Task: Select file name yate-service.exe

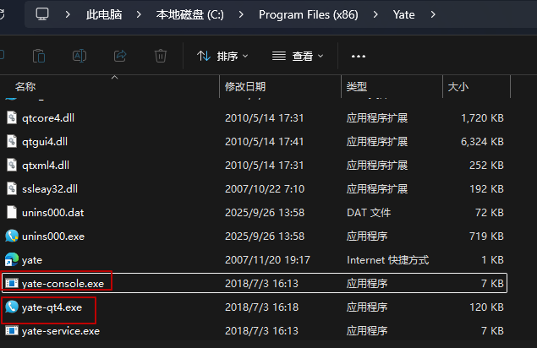Action: click(61, 331)
